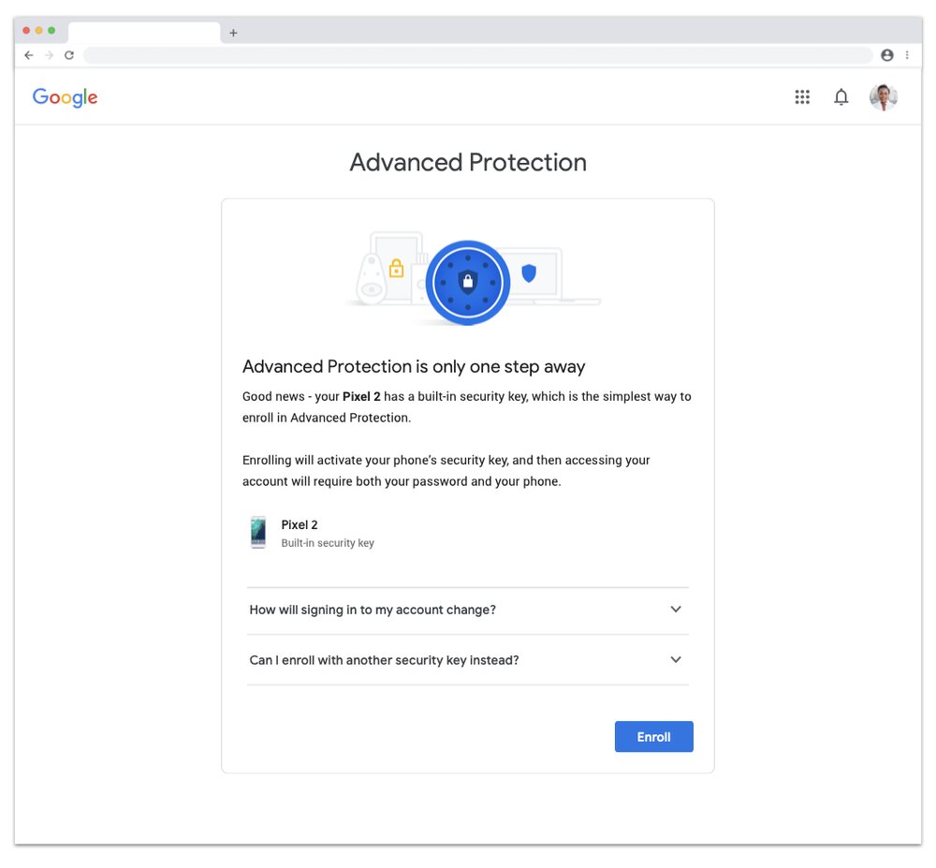Expand "How will signing in" chevron
The height and width of the screenshot is (868, 936).
tap(676, 610)
